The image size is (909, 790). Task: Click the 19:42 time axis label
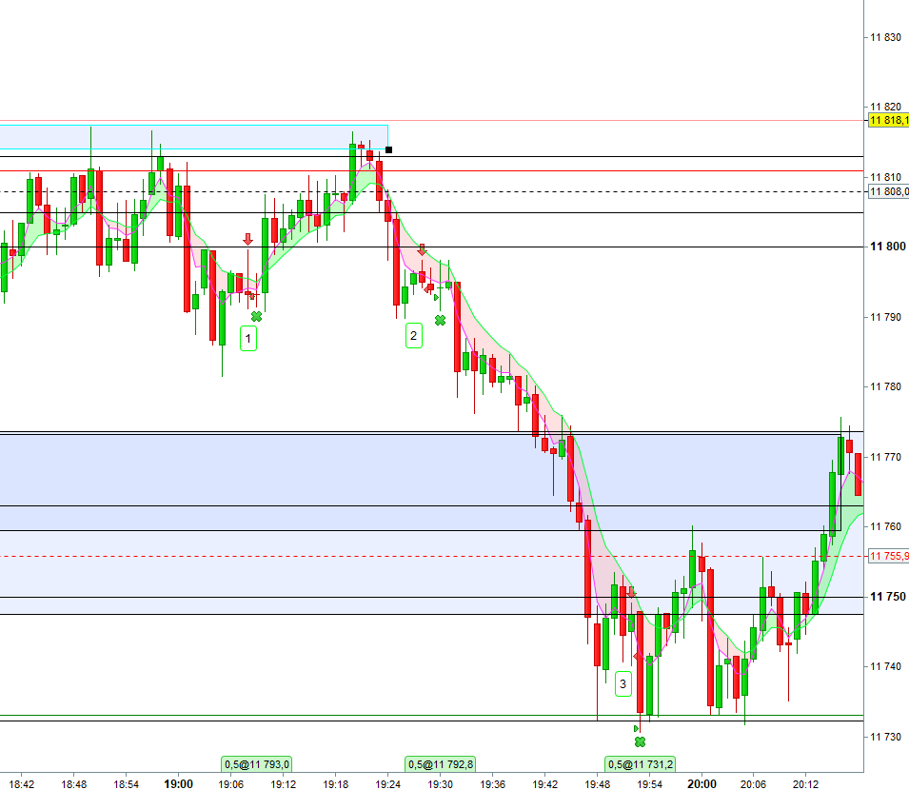point(545,784)
